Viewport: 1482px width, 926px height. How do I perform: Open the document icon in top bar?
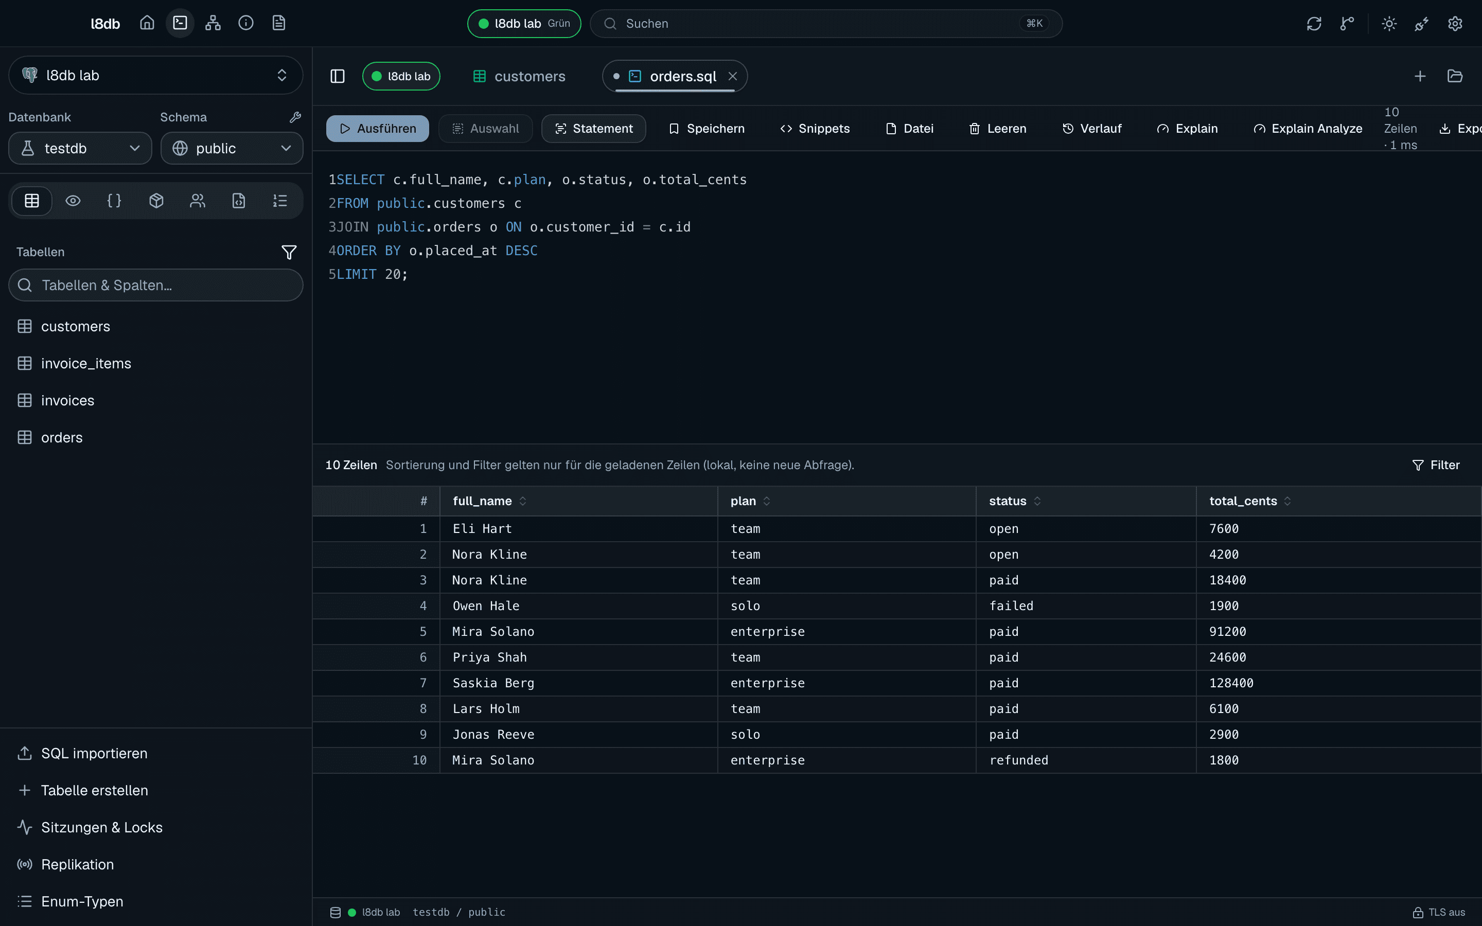(278, 23)
